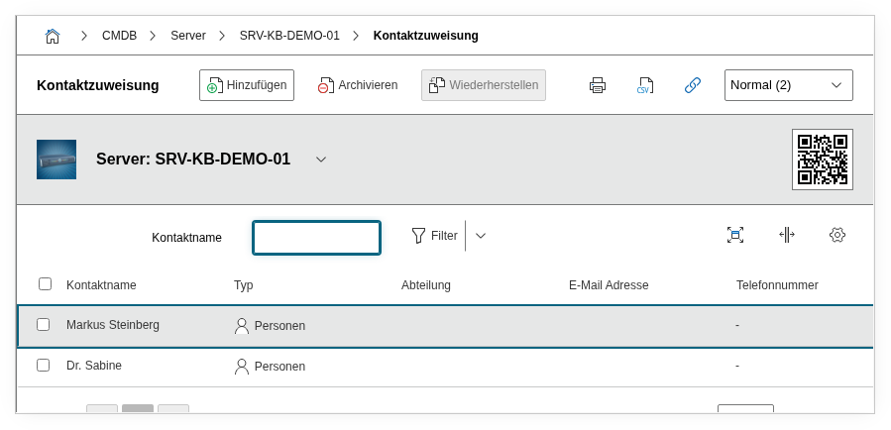Open the Normal (2) dropdown
The width and height of the screenshot is (891, 430).
point(788,85)
